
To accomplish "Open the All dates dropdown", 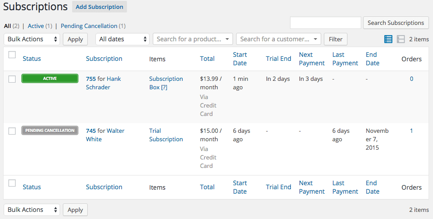I will pos(123,39).
